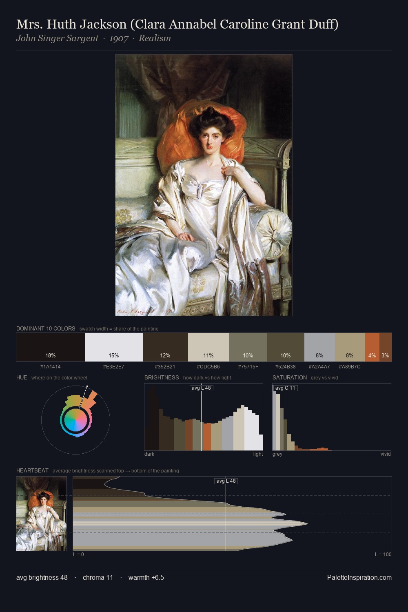
Task: Select the 4% orange swatch
Action: coord(372,347)
